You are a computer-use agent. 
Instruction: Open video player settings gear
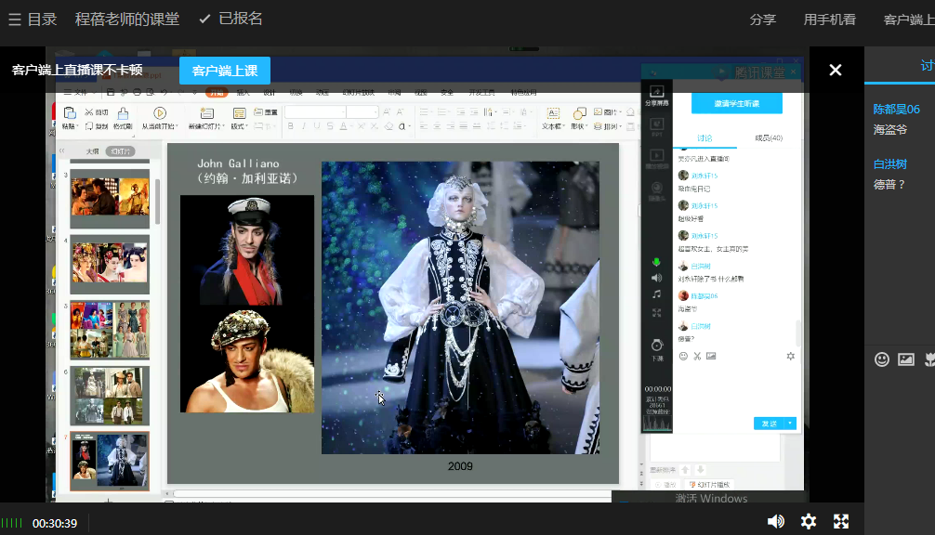coord(809,521)
